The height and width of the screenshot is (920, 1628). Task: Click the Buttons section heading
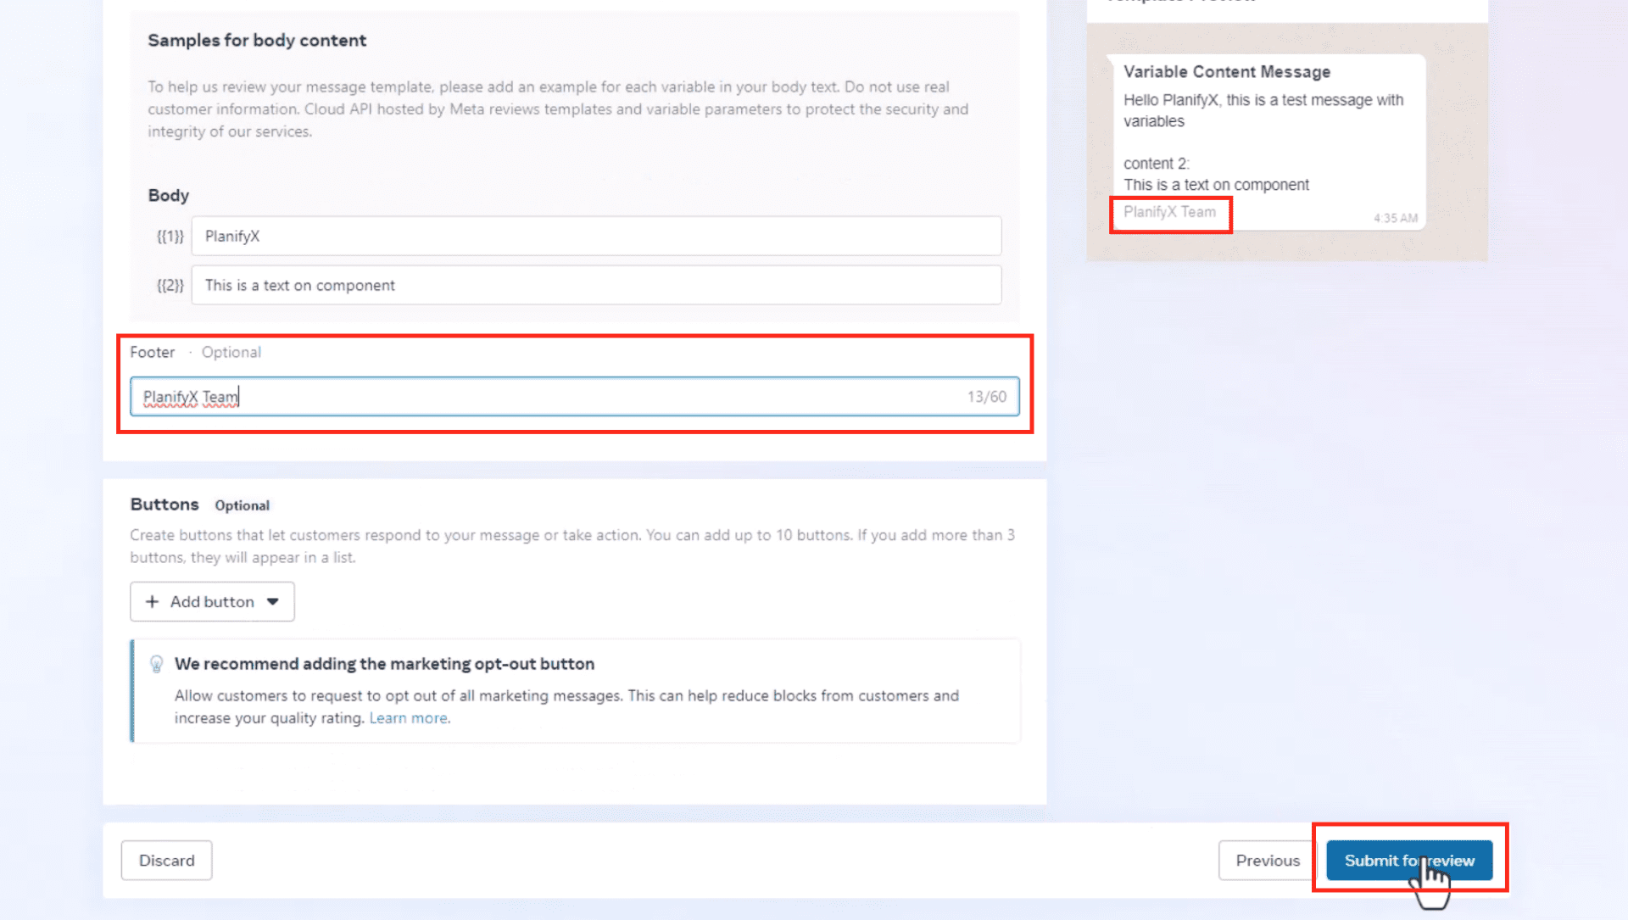(x=164, y=505)
